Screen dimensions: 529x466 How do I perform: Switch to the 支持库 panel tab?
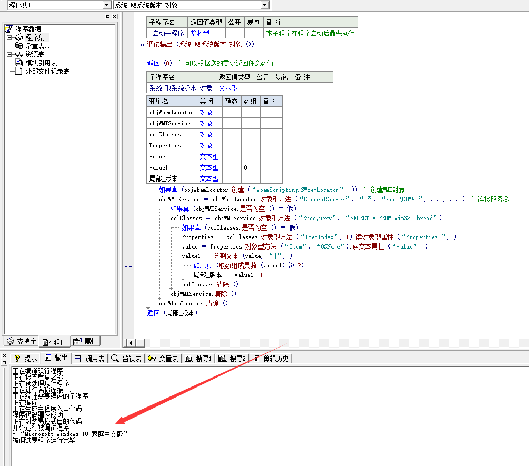click(x=21, y=341)
